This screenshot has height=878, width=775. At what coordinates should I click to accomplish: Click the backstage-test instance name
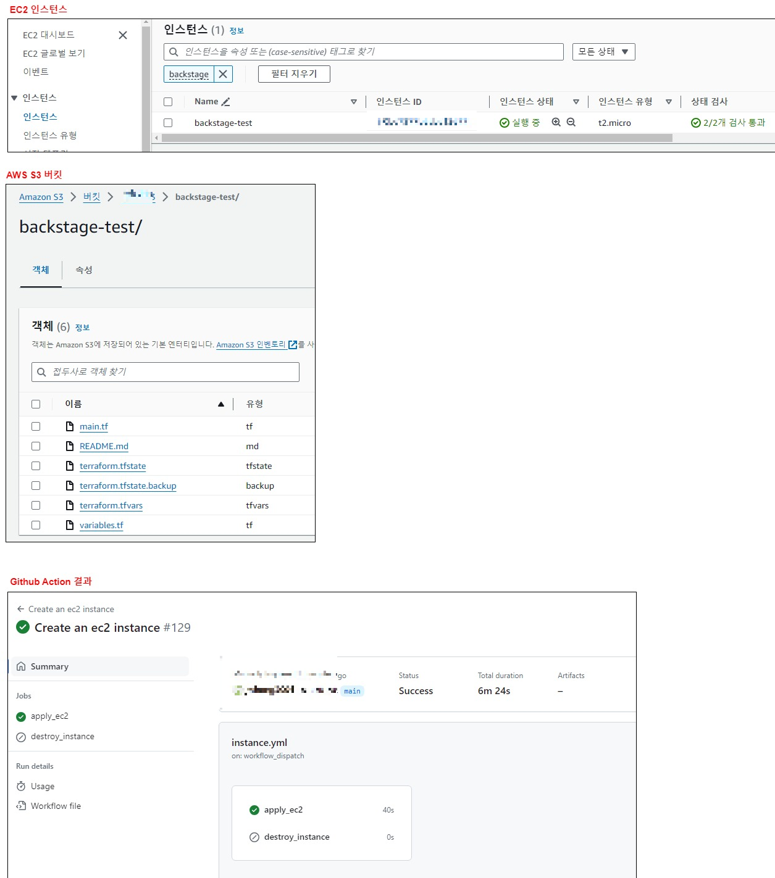point(223,123)
